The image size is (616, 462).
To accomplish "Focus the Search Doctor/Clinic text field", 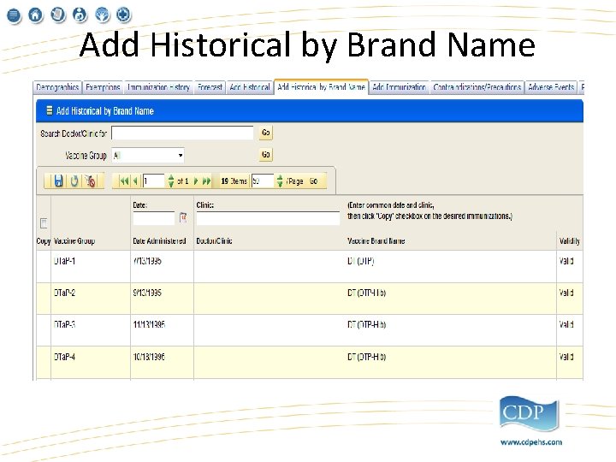I will pyautogui.click(x=183, y=133).
